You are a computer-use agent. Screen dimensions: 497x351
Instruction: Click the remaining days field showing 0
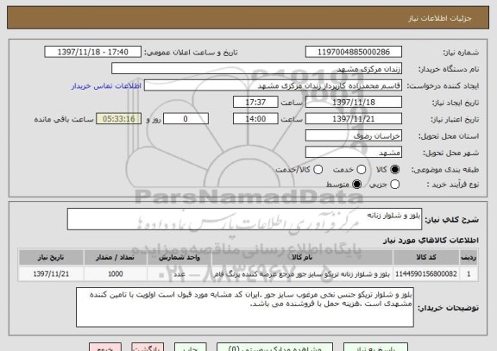(186, 119)
